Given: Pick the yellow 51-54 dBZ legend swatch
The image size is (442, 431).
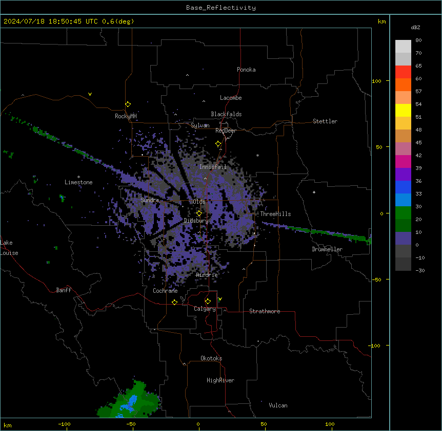Looking at the screenshot, I should pyautogui.click(x=403, y=110).
